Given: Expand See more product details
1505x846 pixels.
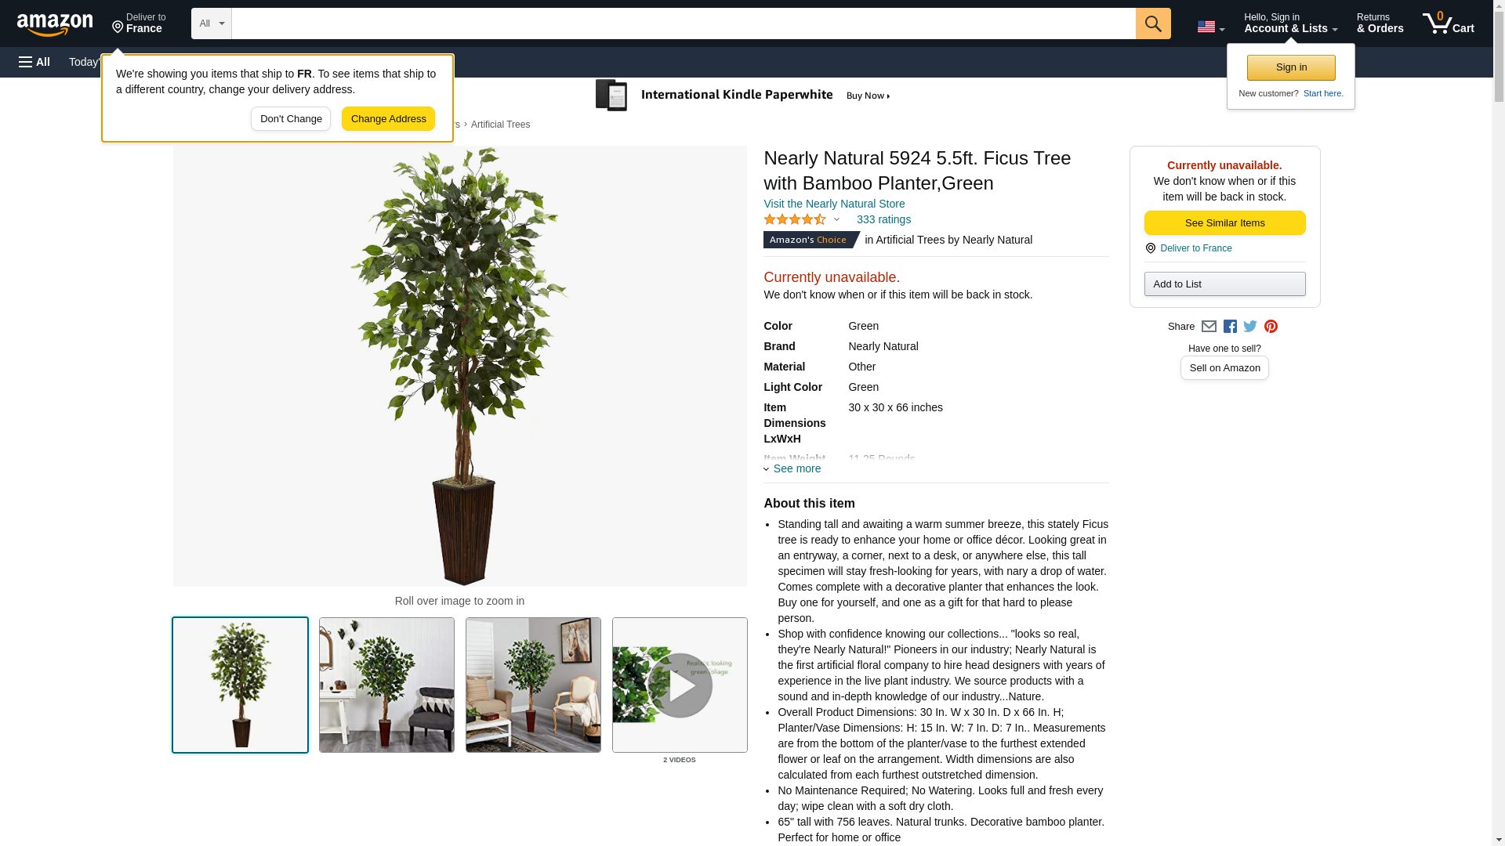Looking at the screenshot, I should tap(792, 468).
